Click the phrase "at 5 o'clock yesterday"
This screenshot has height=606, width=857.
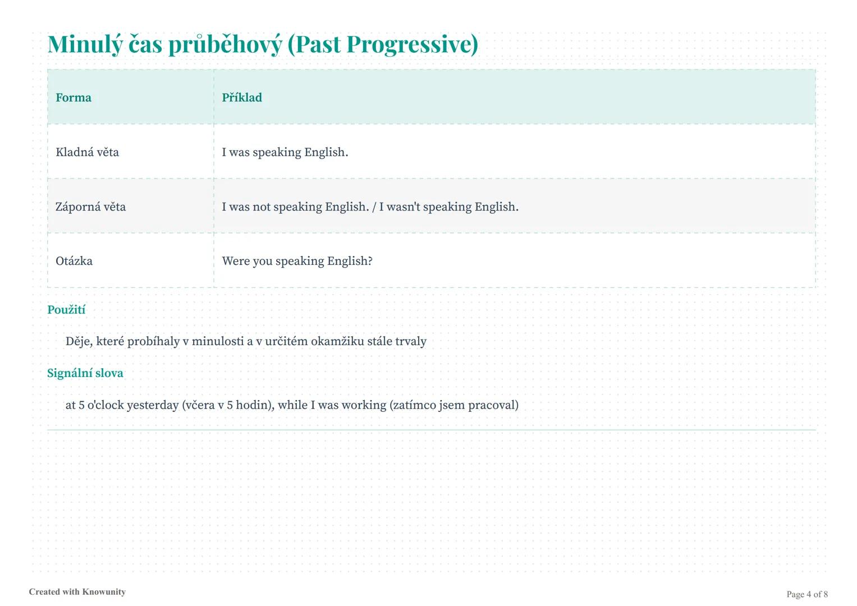[122, 405]
